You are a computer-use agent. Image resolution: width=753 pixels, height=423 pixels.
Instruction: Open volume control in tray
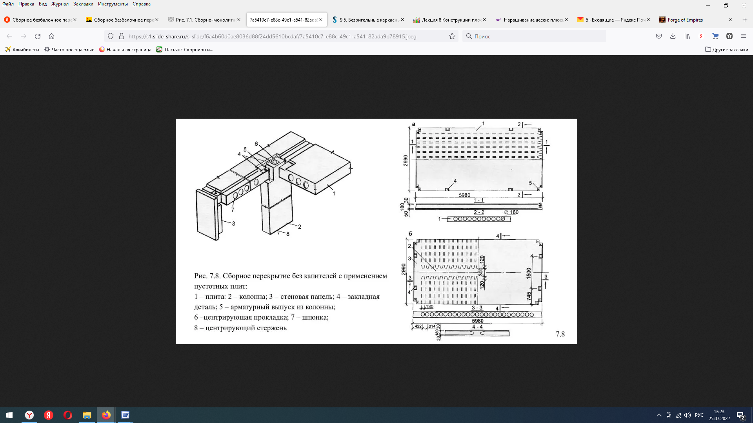688,415
